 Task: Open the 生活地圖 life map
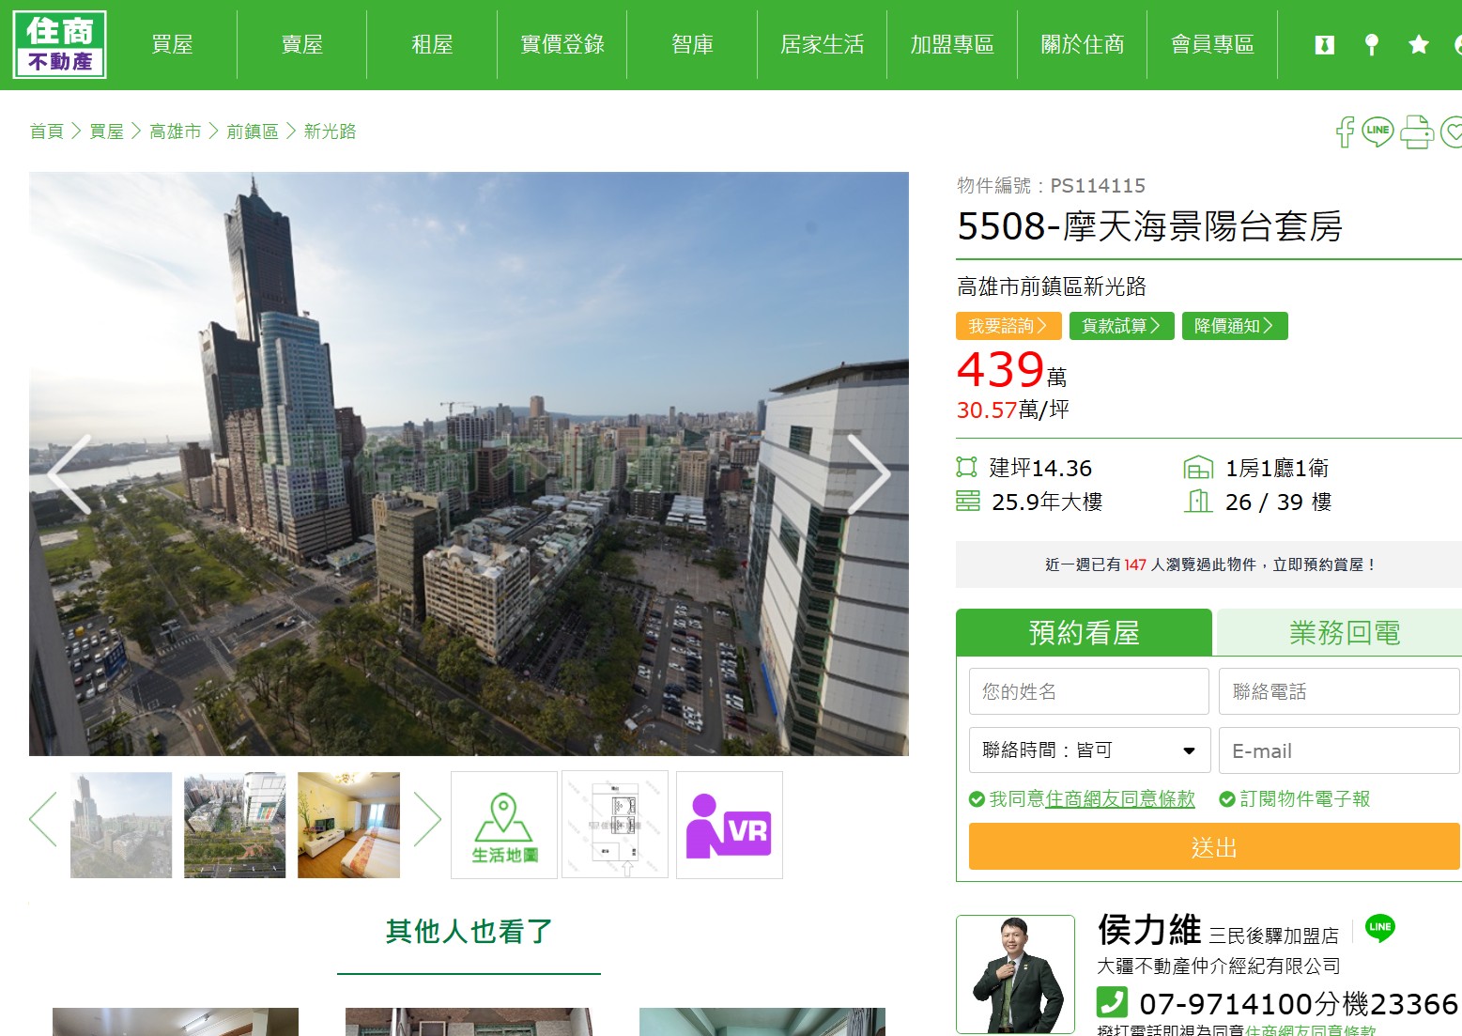(x=503, y=825)
